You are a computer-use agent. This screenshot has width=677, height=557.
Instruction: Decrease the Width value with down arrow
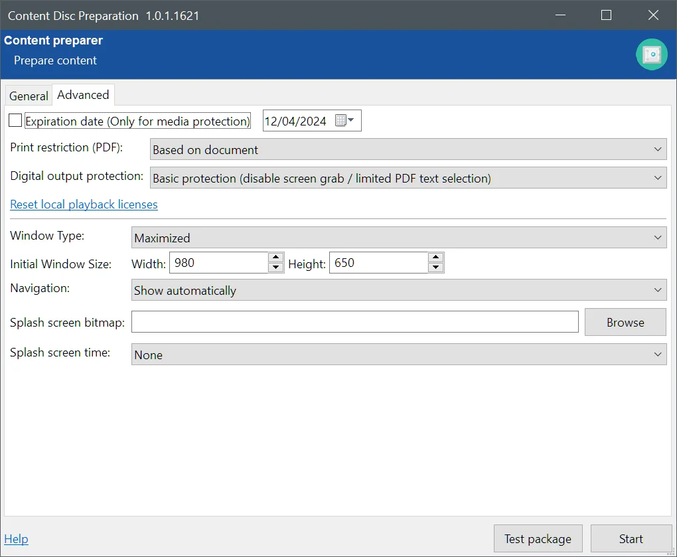275,268
